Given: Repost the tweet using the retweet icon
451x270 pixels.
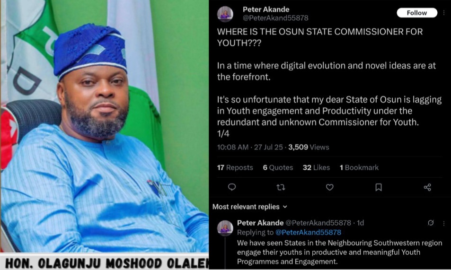Looking at the screenshot, I should click(281, 187).
